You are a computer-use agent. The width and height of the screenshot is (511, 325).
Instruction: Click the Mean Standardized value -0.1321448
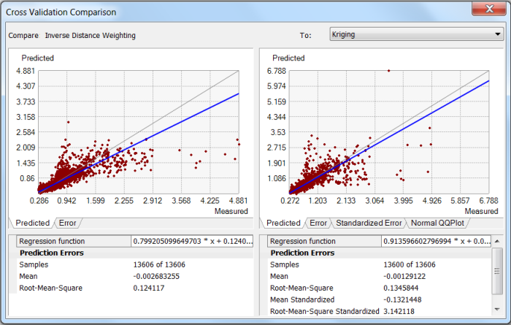(402, 299)
